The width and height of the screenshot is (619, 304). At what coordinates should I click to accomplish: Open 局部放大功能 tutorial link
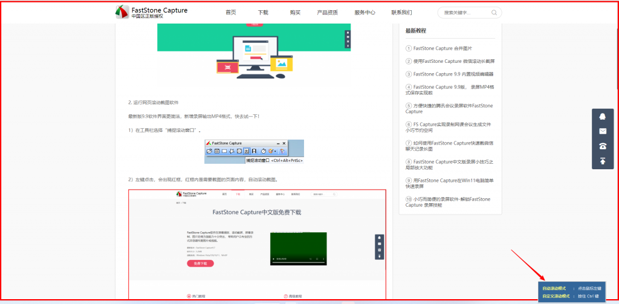click(449, 164)
